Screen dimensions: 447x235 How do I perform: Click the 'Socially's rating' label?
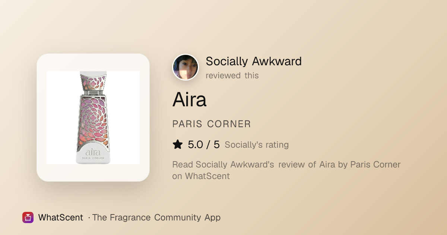coord(257,145)
